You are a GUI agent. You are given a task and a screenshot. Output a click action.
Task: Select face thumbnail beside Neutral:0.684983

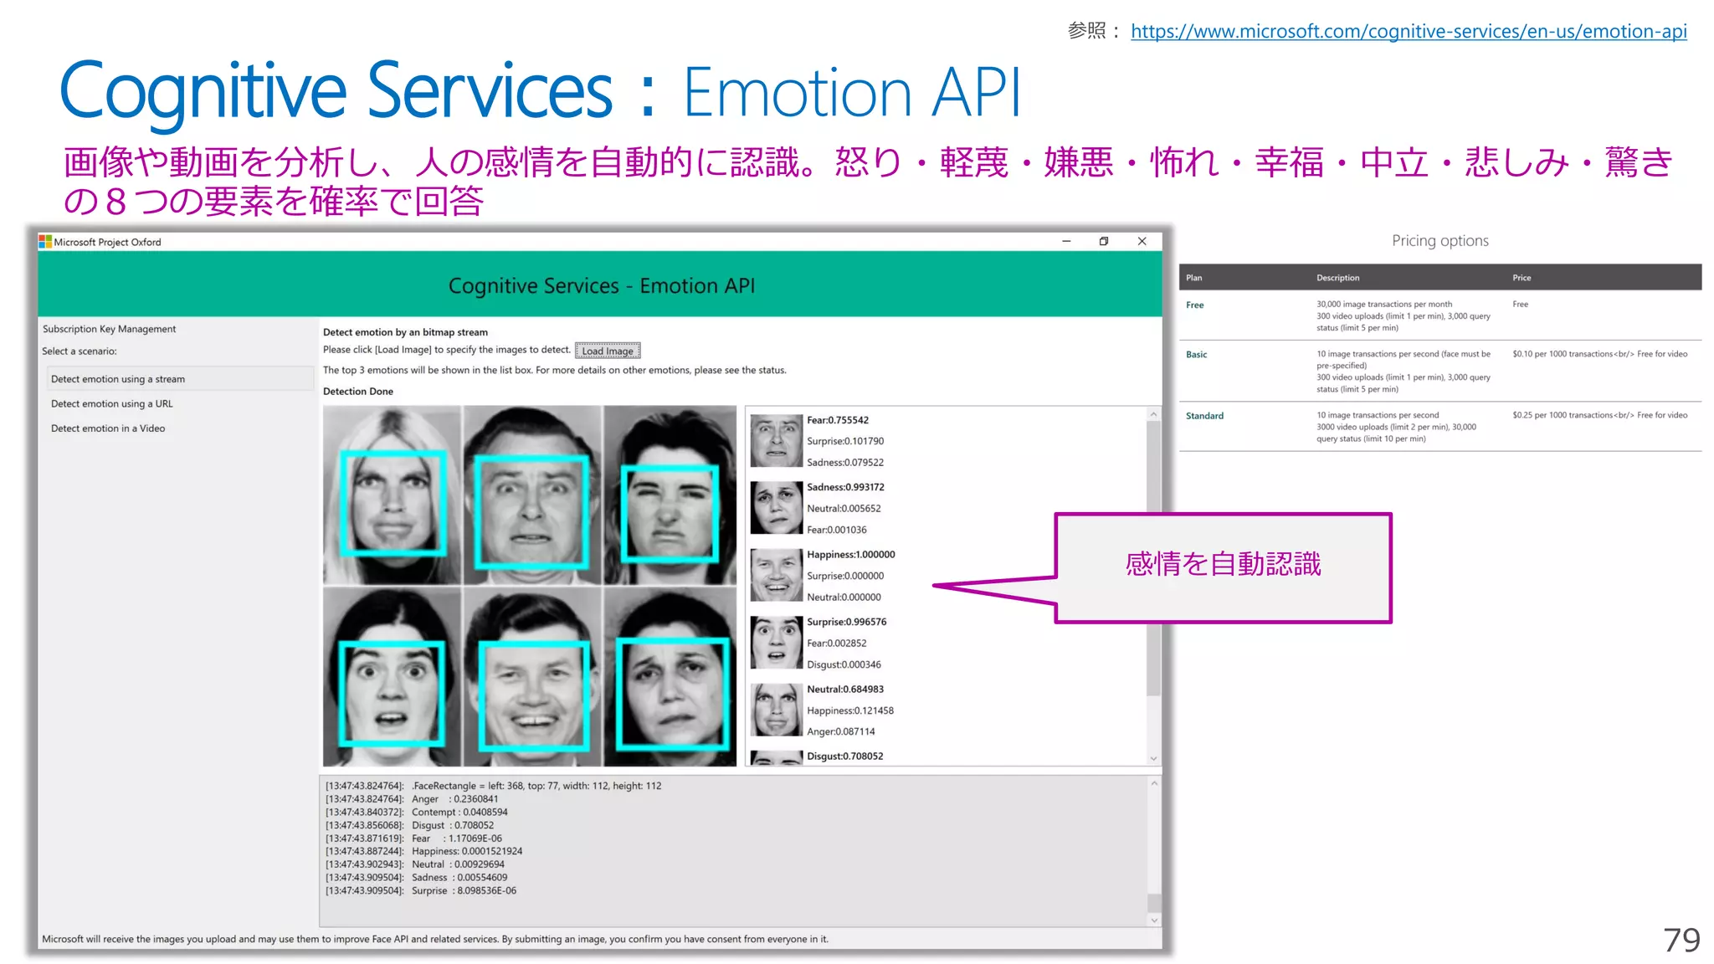point(777,710)
